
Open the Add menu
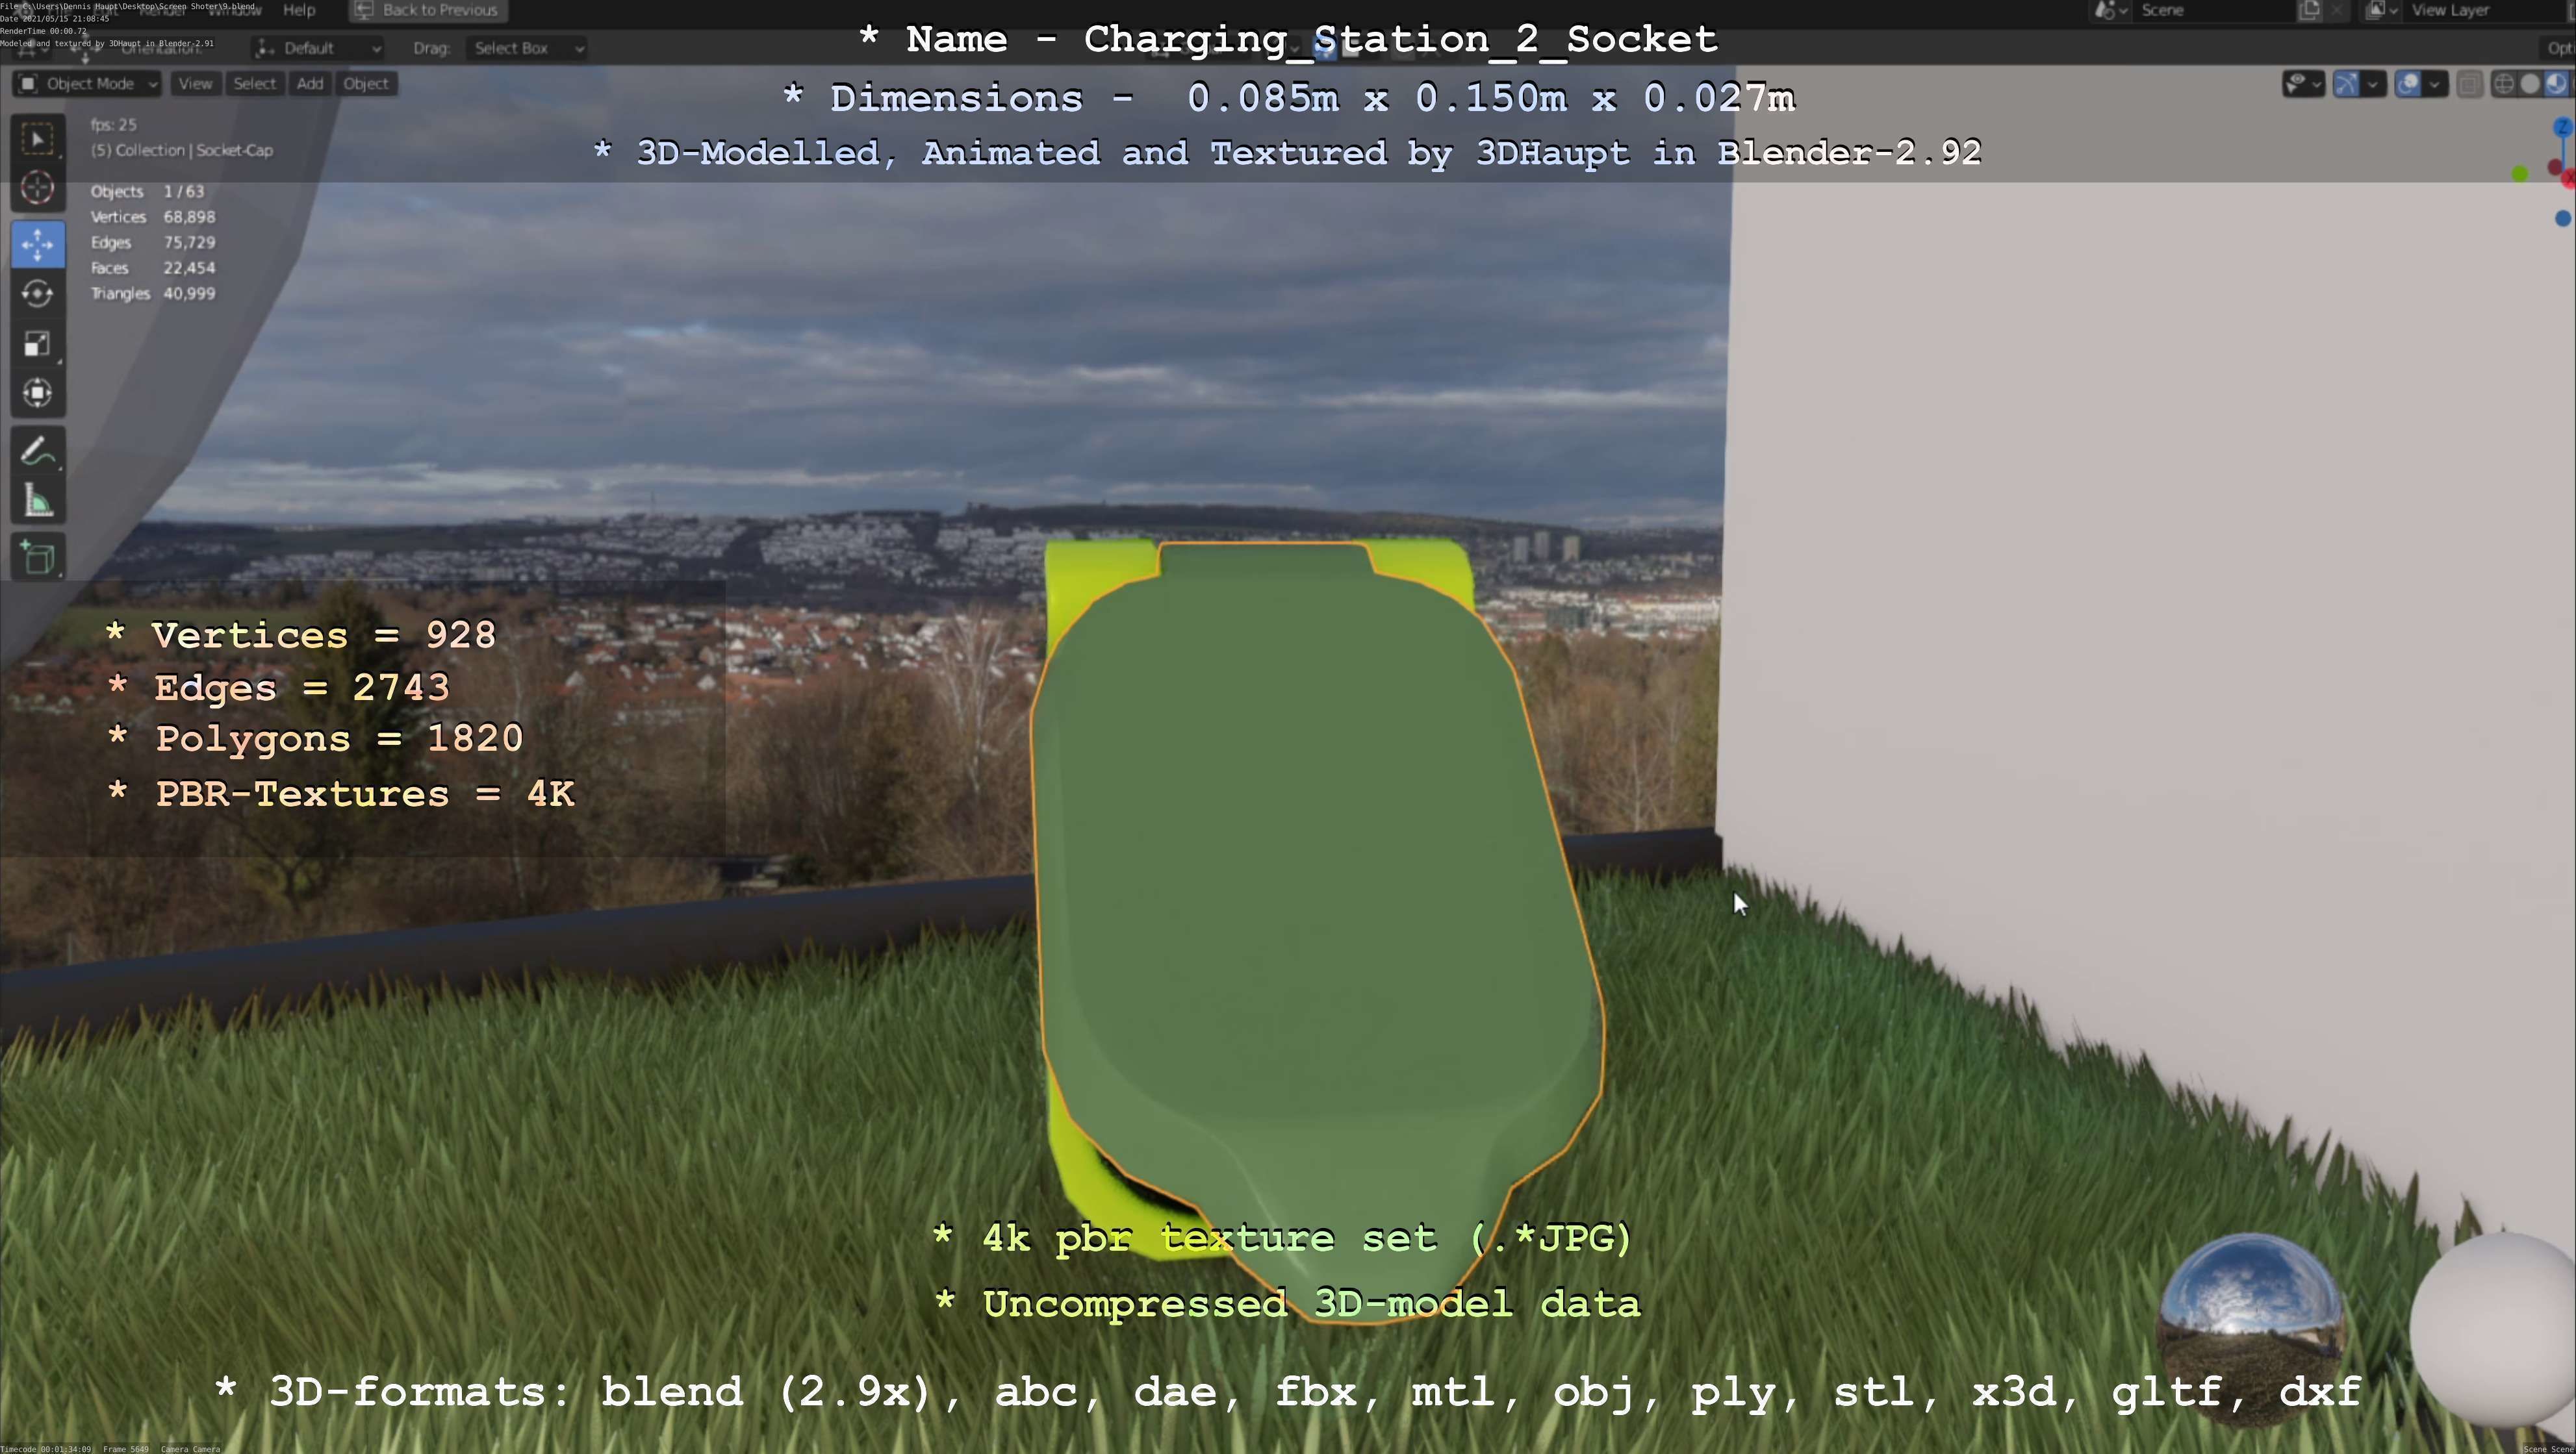point(310,84)
